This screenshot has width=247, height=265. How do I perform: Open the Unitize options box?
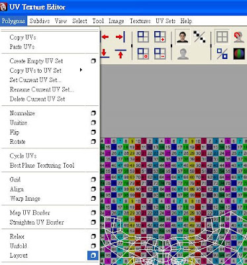(93, 123)
